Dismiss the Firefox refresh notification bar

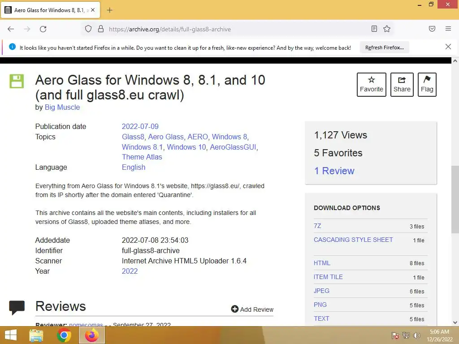[x=448, y=47]
